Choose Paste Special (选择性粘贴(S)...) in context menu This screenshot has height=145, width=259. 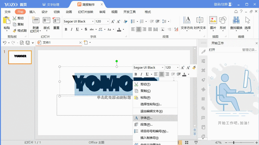pyautogui.click(x=155, y=104)
